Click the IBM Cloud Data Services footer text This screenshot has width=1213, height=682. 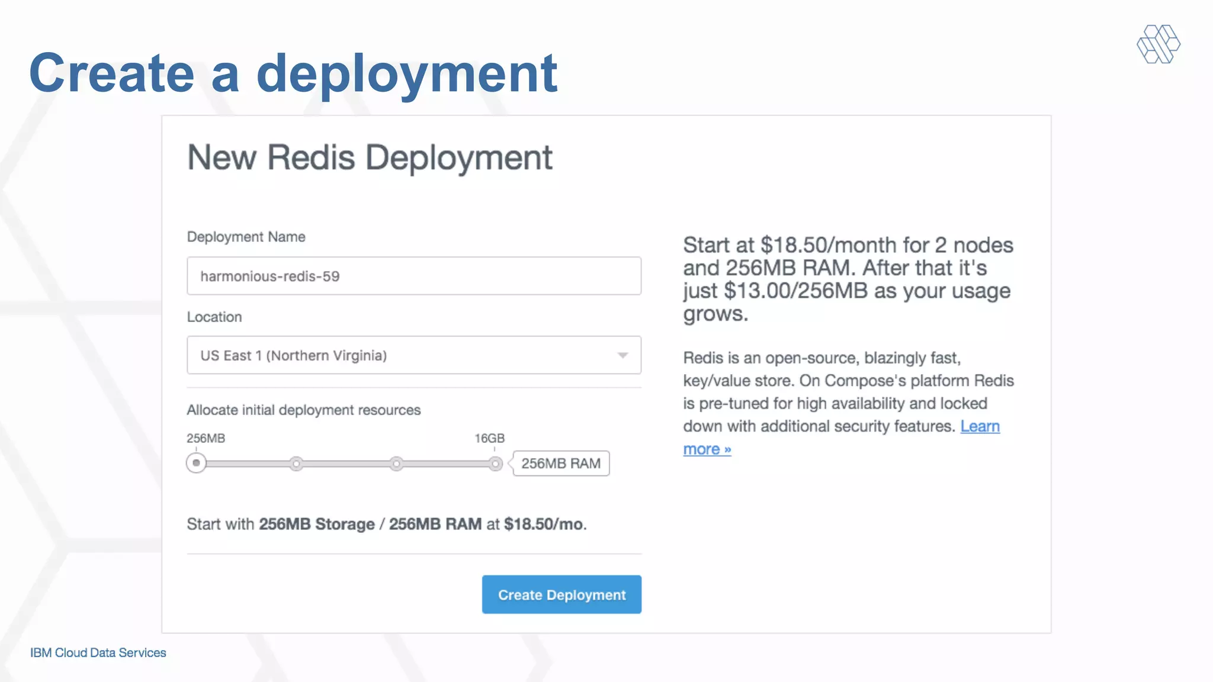(98, 652)
